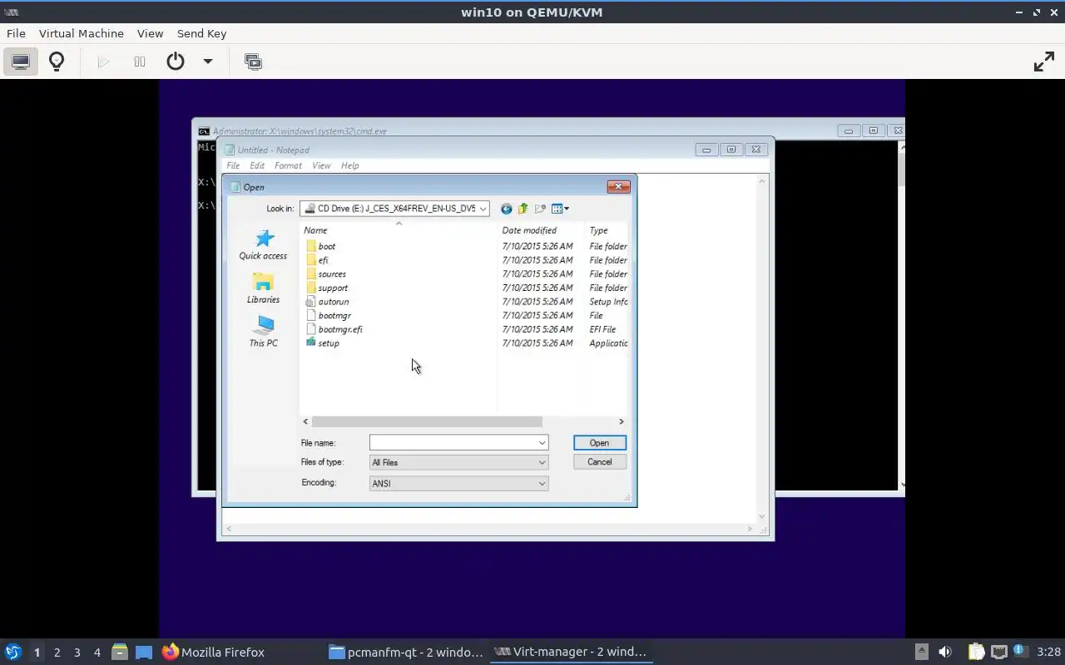Click the Cancel button
The width and height of the screenshot is (1065, 665).
pos(600,462)
